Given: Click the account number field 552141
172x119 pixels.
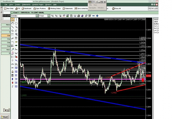Looking at the screenshot, I should [x=153, y=9].
